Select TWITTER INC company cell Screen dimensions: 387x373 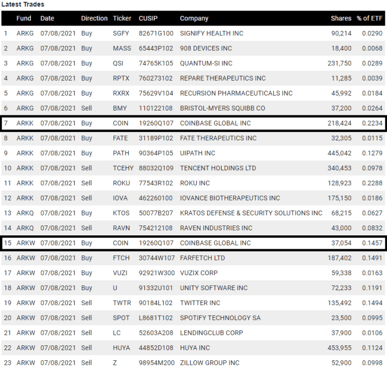pyautogui.click(x=200, y=303)
